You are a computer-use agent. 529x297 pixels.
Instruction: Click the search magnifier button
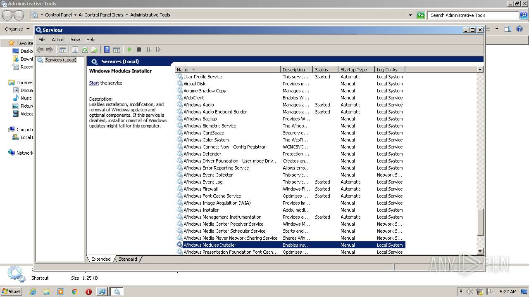523,15
